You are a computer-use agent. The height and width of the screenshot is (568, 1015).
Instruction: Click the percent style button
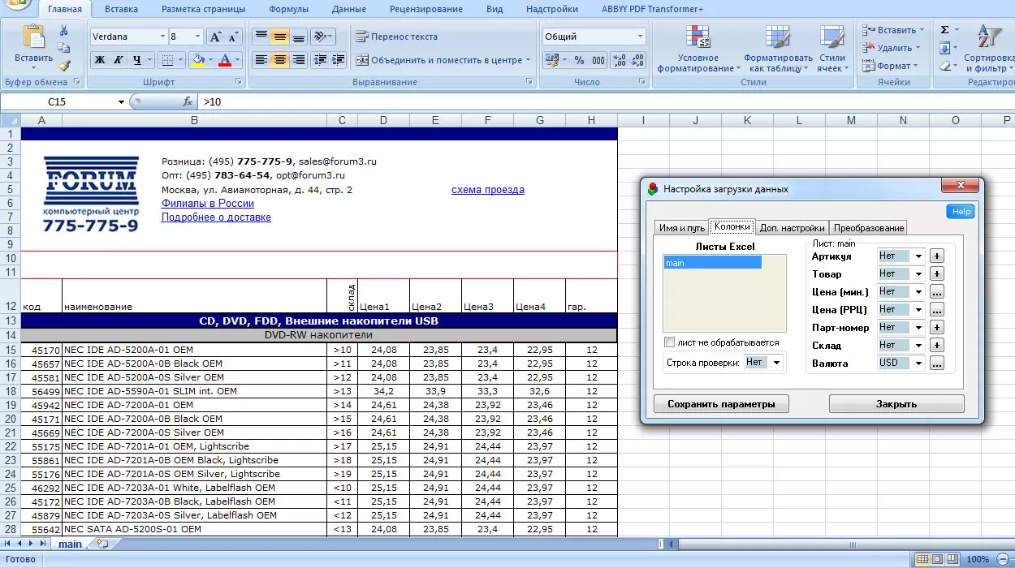(579, 60)
